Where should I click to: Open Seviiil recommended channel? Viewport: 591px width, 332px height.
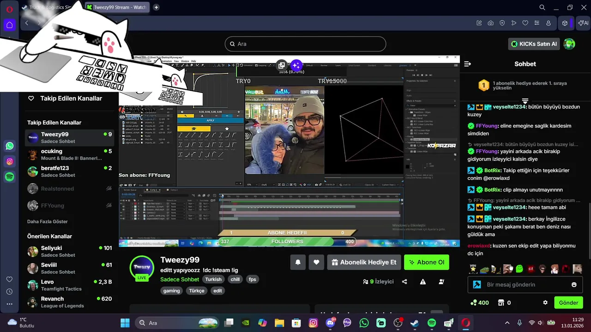coord(70,268)
